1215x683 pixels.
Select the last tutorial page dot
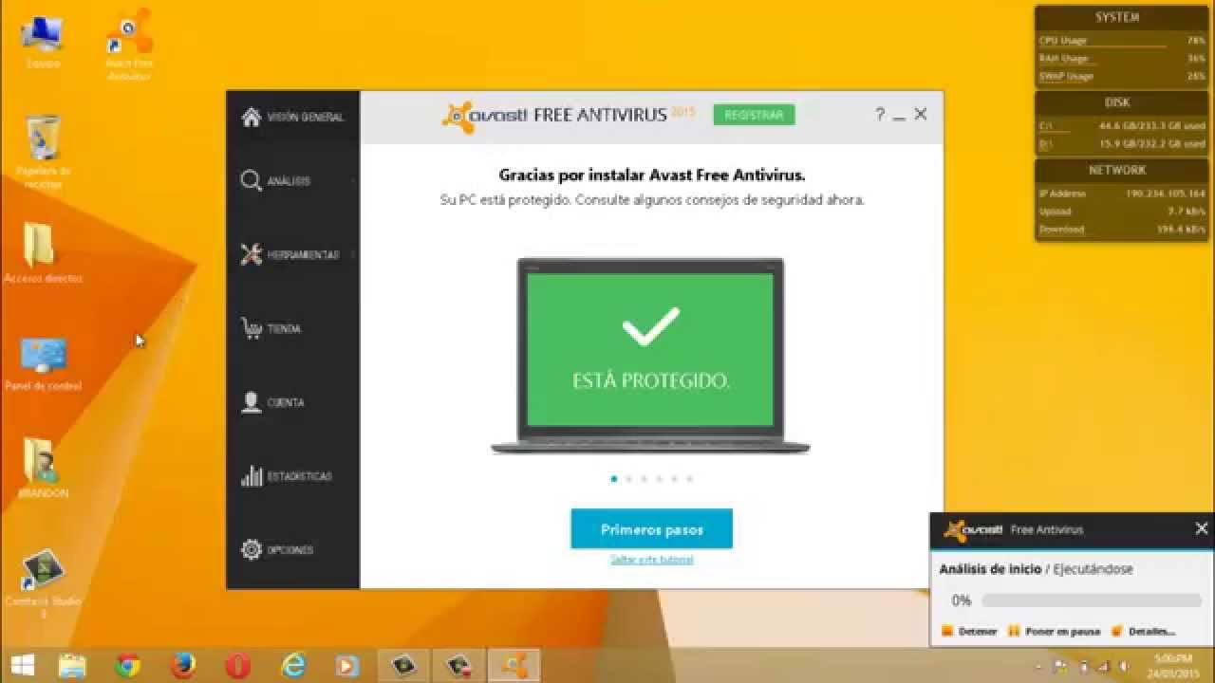pos(689,479)
